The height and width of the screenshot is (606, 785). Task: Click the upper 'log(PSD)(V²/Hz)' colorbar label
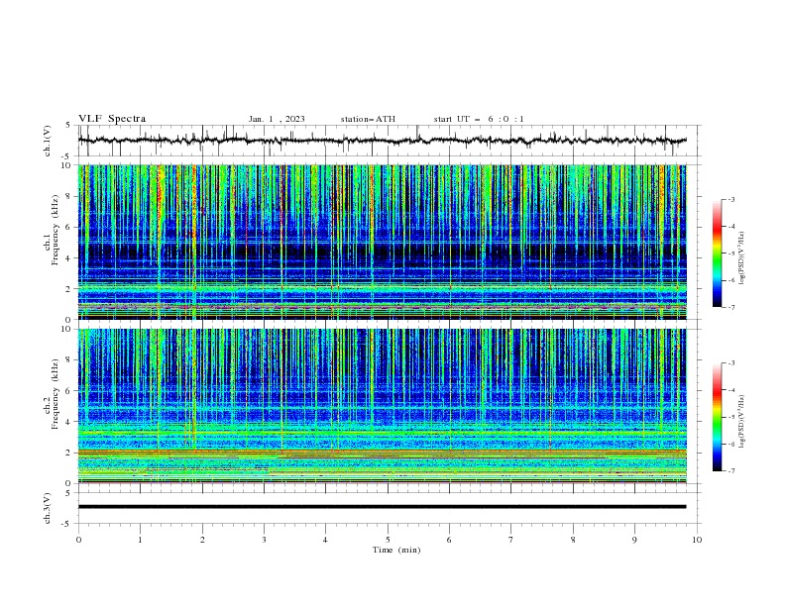point(742,258)
